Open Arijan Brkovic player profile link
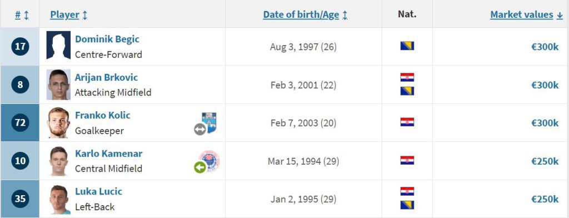 coord(106,77)
